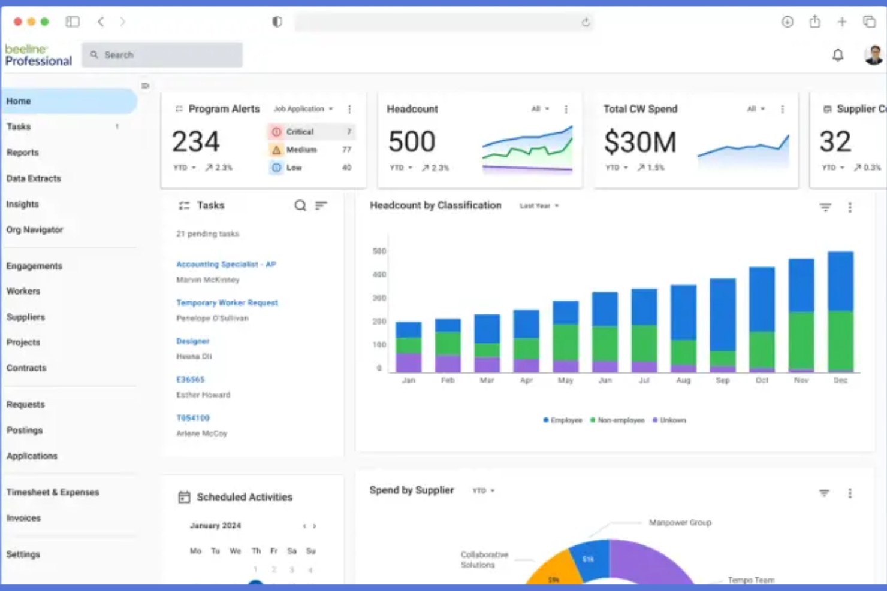Open the notifications bell icon
This screenshot has width=887, height=591.
[x=838, y=55]
